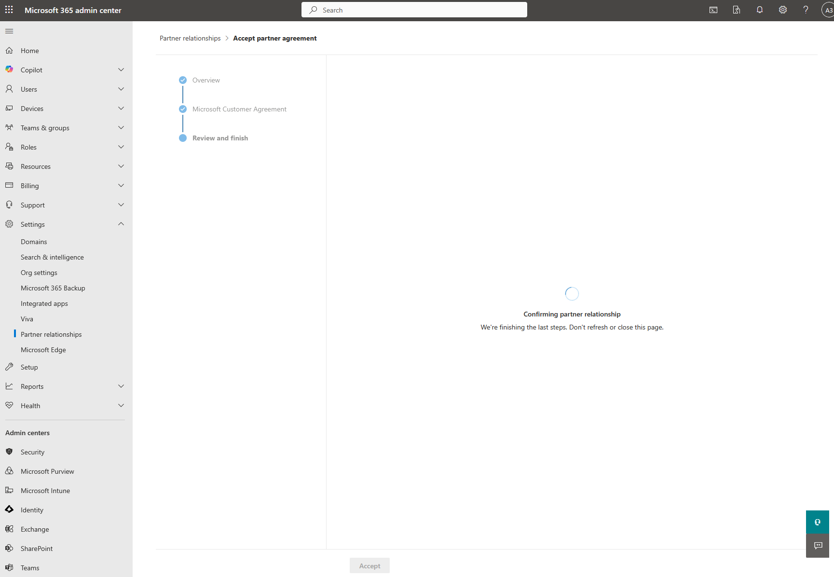This screenshot has height=577, width=834.
Task: Click the Partner relationships breadcrumb link
Action: [190, 38]
